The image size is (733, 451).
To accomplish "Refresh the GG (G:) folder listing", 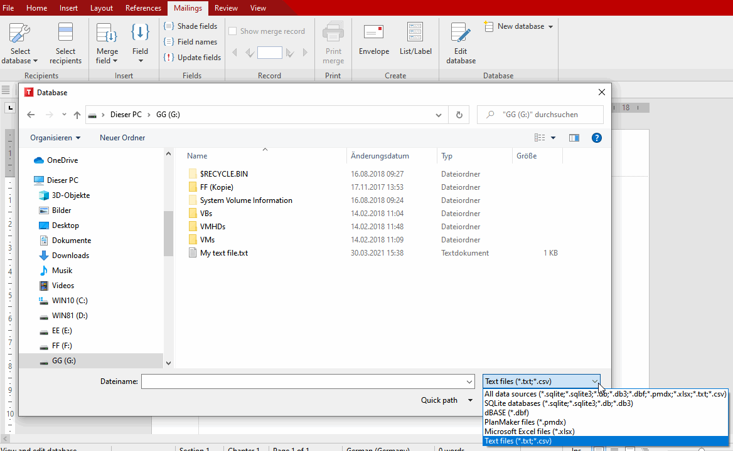I will [459, 115].
